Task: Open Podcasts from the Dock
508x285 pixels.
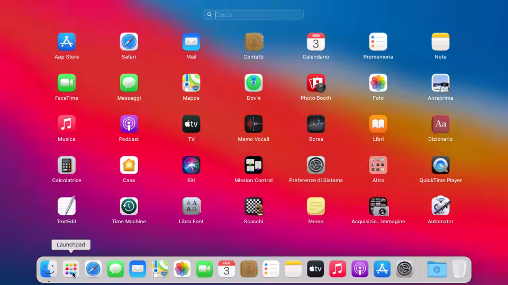Action: tap(360, 269)
